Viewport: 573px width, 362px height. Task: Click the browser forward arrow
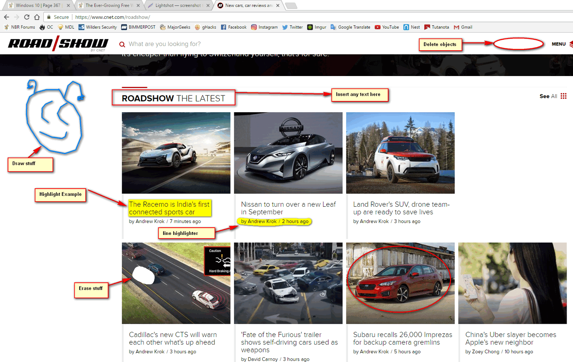(x=16, y=17)
